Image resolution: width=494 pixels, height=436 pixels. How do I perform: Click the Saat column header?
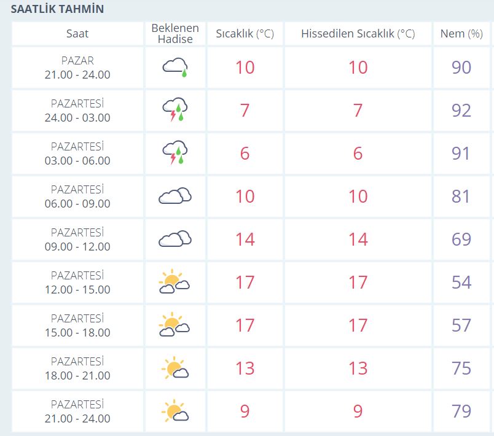pos(77,33)
